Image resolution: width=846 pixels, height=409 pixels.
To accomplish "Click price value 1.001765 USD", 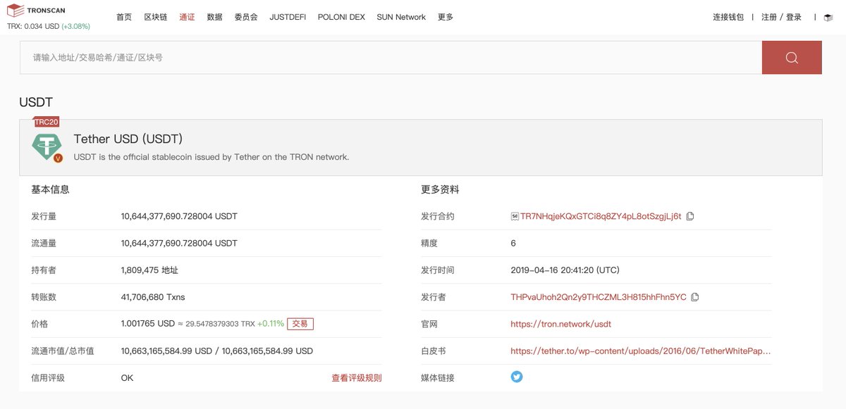I will tap(148, 324).
